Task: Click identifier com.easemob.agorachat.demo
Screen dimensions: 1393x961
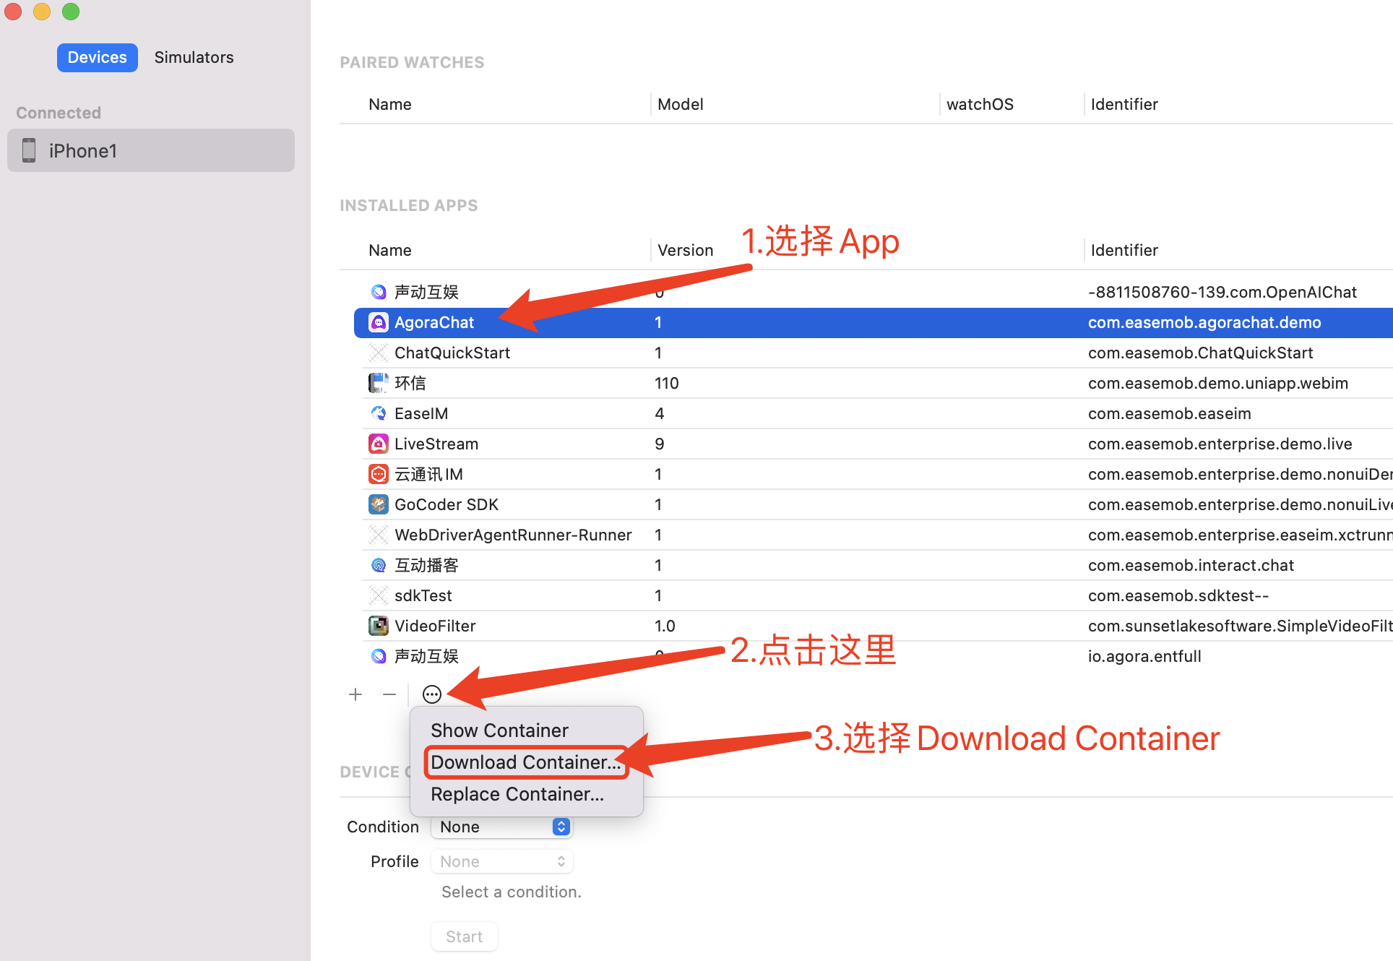Action: coord(1204,322)
